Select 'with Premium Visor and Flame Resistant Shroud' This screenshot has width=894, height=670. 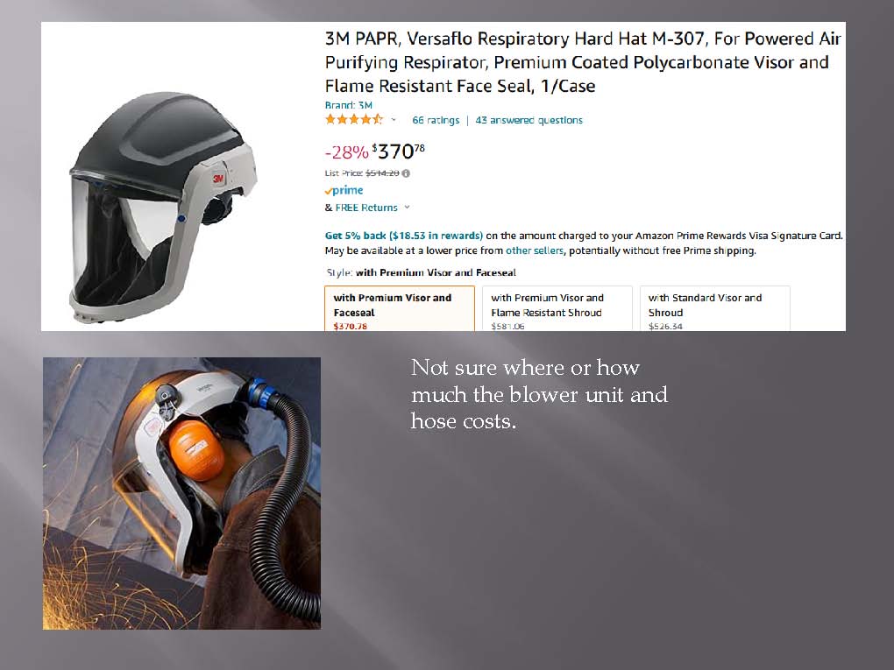click(557, 309)
